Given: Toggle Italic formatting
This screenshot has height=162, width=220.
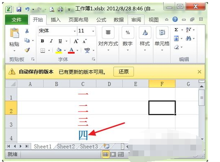Looking at the screenshot, I should pos(51,41).
